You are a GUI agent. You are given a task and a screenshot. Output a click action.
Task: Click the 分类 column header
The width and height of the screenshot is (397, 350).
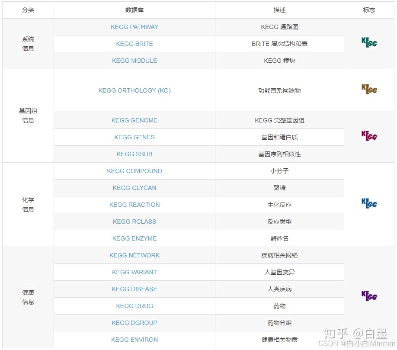tap(28, 10)
